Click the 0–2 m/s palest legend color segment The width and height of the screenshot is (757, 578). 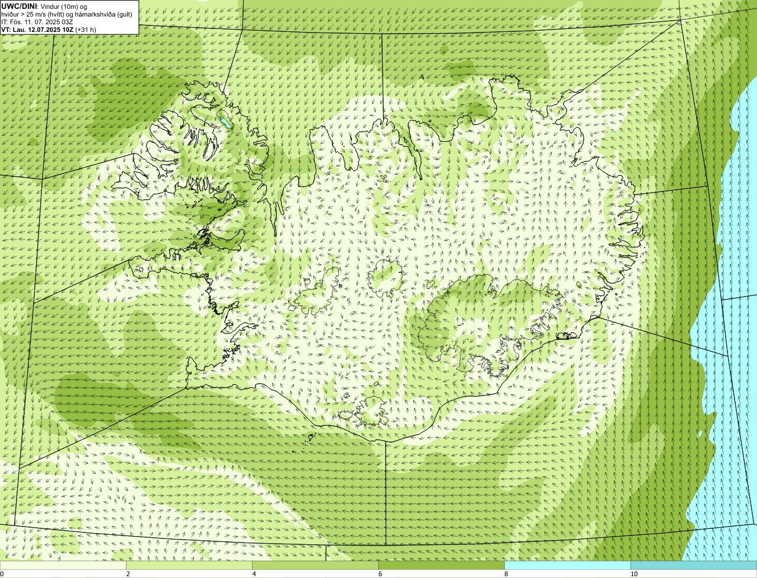[x=63, y=565]
